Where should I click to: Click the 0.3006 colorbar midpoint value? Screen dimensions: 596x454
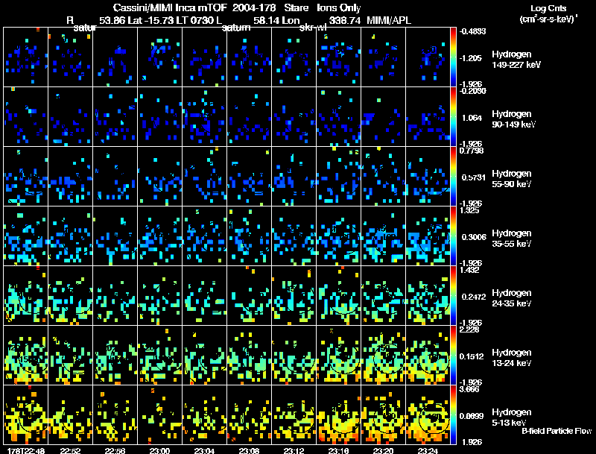coord(474,237)
